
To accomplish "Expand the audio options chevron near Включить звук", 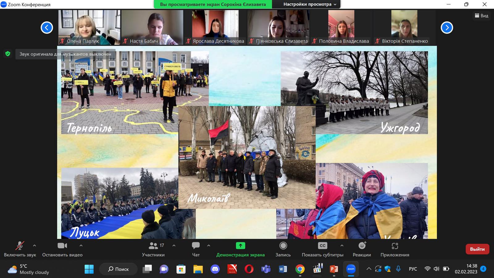I will (35, 246).
